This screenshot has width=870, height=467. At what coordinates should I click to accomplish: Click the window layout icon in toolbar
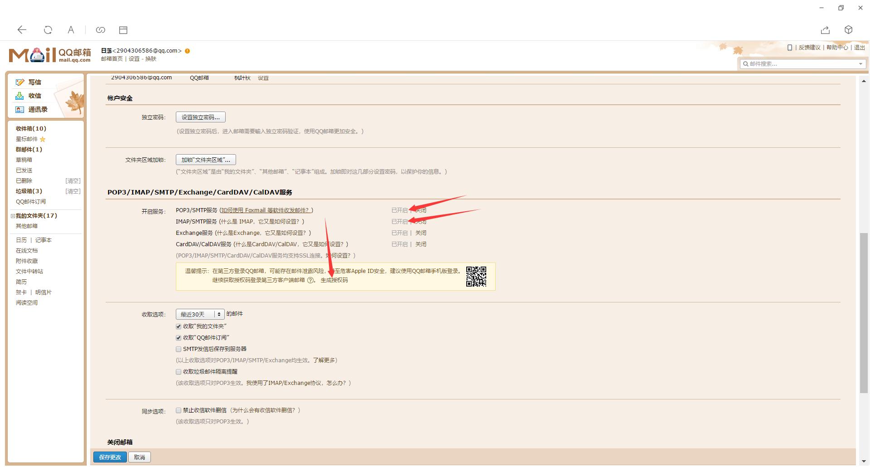pos(123,30)
